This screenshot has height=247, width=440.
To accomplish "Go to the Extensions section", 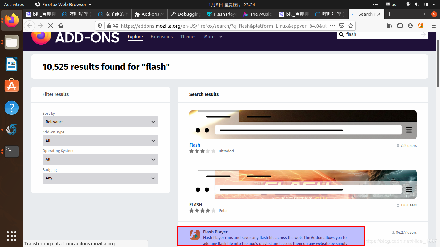I will click(x=162, y=37).
